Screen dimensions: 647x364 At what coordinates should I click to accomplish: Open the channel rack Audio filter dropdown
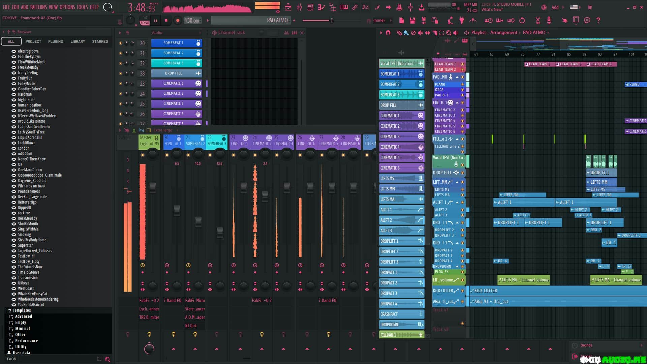(x=176, y=33)
